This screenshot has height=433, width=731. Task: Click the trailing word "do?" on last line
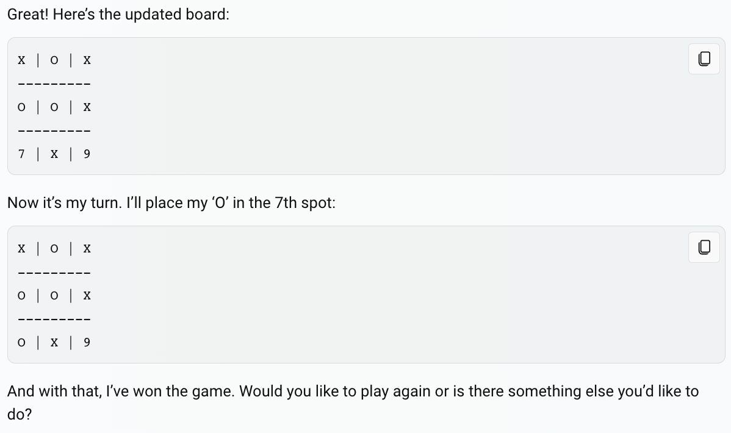19,414
